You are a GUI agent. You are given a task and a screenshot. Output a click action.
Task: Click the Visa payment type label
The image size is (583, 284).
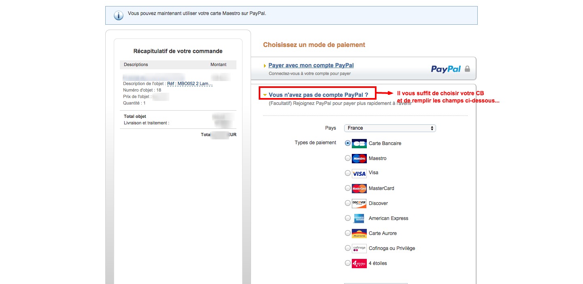click(374, 173)
